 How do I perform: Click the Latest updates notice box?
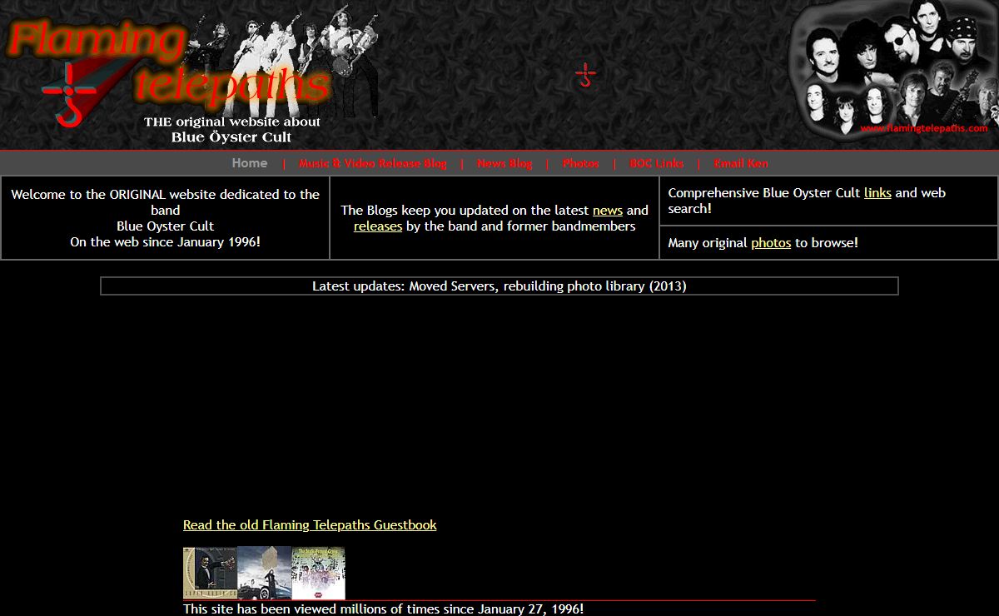pyautogui.click(x=499, y=286)
